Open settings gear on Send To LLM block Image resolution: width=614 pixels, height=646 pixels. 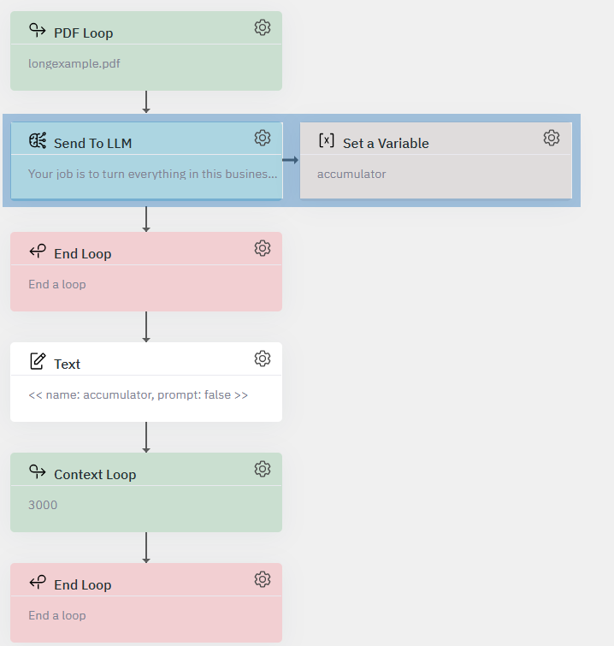(263, 138)
